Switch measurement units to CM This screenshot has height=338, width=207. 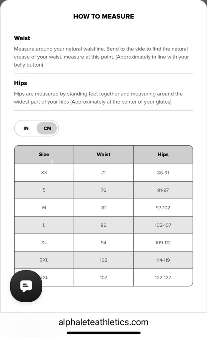(47, 128)
